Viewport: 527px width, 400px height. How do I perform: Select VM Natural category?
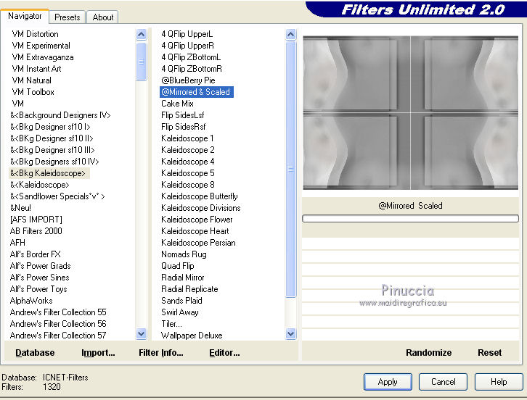[32, 80]
